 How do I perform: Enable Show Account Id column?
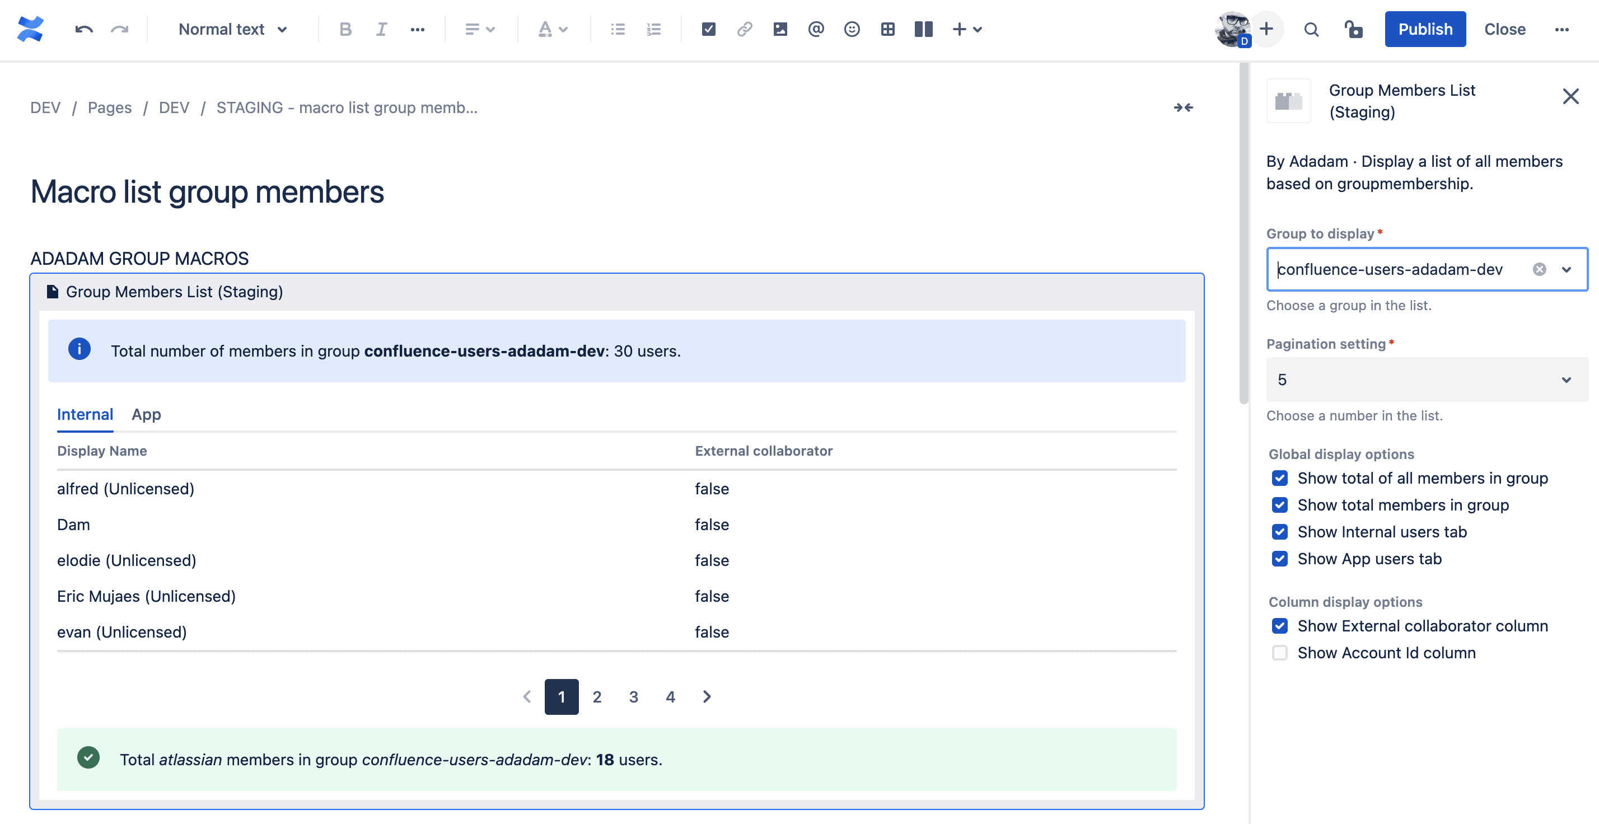click(x=1280, y=652)
